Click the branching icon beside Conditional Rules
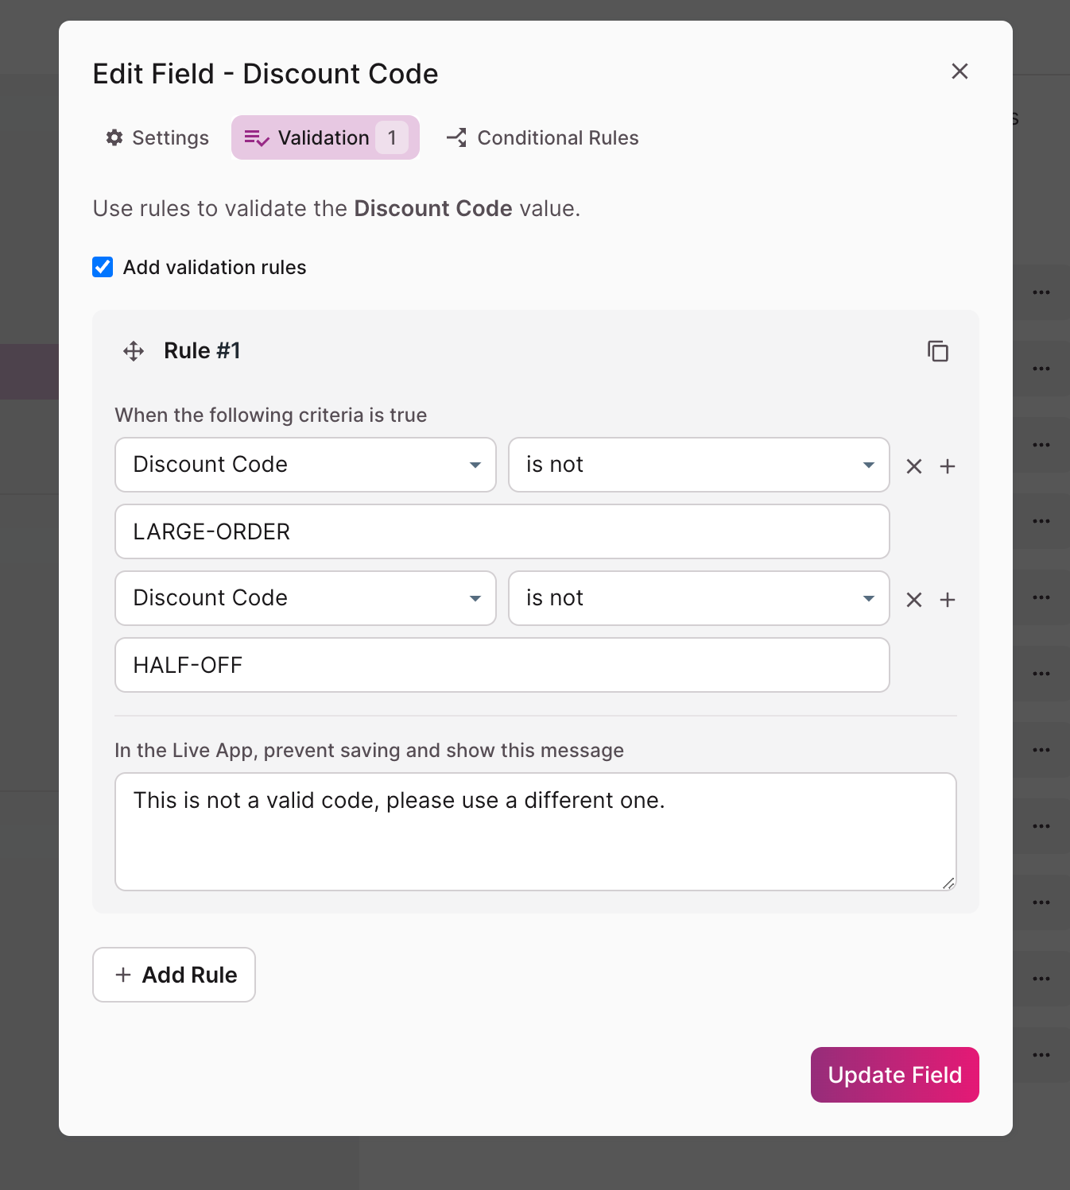 click(x=456, y=137)
